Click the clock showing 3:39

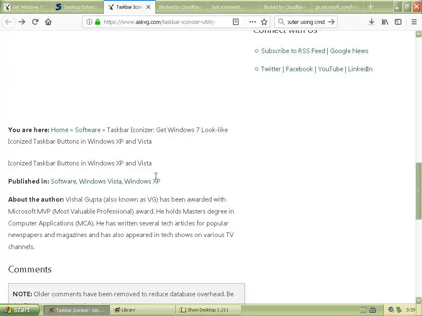(410, 310)
